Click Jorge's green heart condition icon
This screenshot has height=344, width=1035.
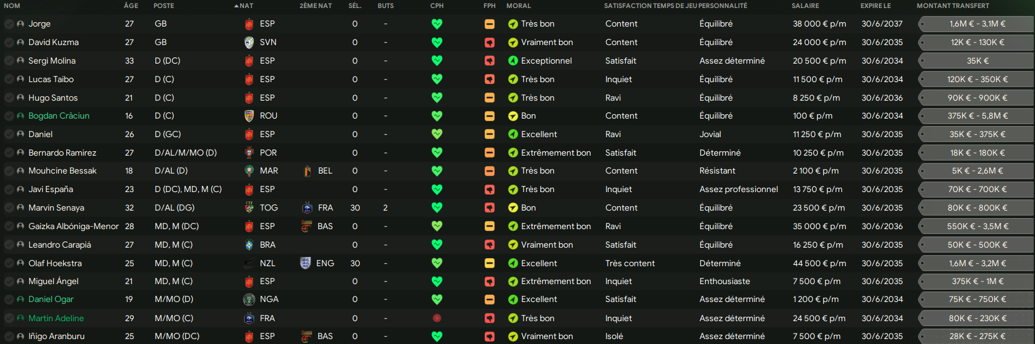437,24
